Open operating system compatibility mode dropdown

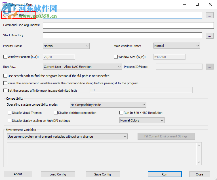click(x=108, y=104)
